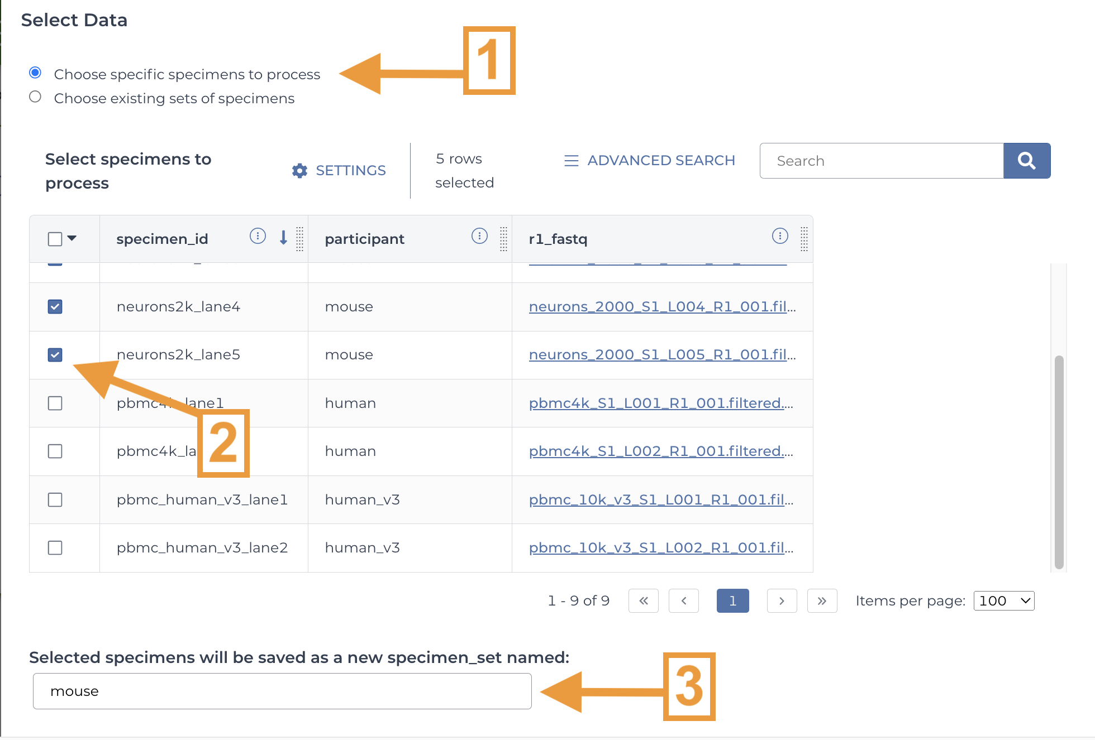The width and height of the screenshot is (1095, 740).
Task: Click the '1 - 9 of 9' count
Action: (578, 600)
